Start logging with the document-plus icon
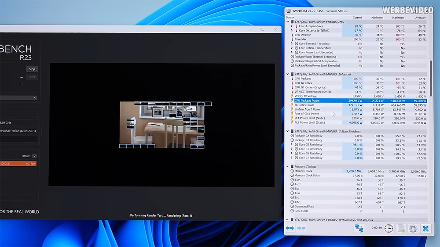440x247 pixels. coord(401,228)
